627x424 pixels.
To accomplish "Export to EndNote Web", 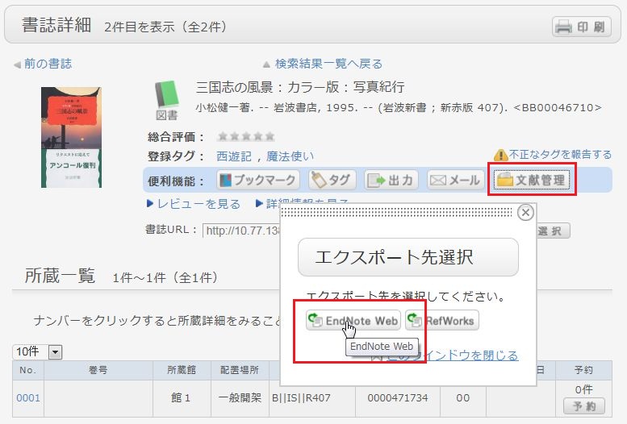I will click(x=354, y=321).
